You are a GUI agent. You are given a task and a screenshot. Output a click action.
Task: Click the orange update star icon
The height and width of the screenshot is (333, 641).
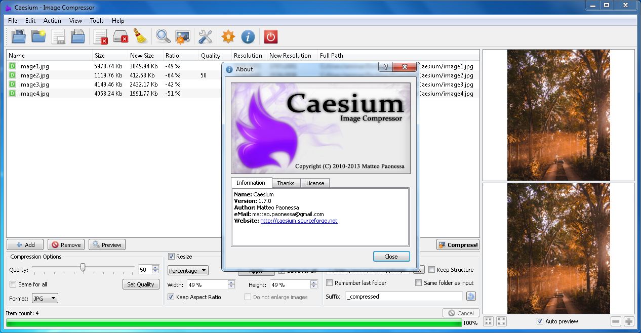(x=227, y=36)
